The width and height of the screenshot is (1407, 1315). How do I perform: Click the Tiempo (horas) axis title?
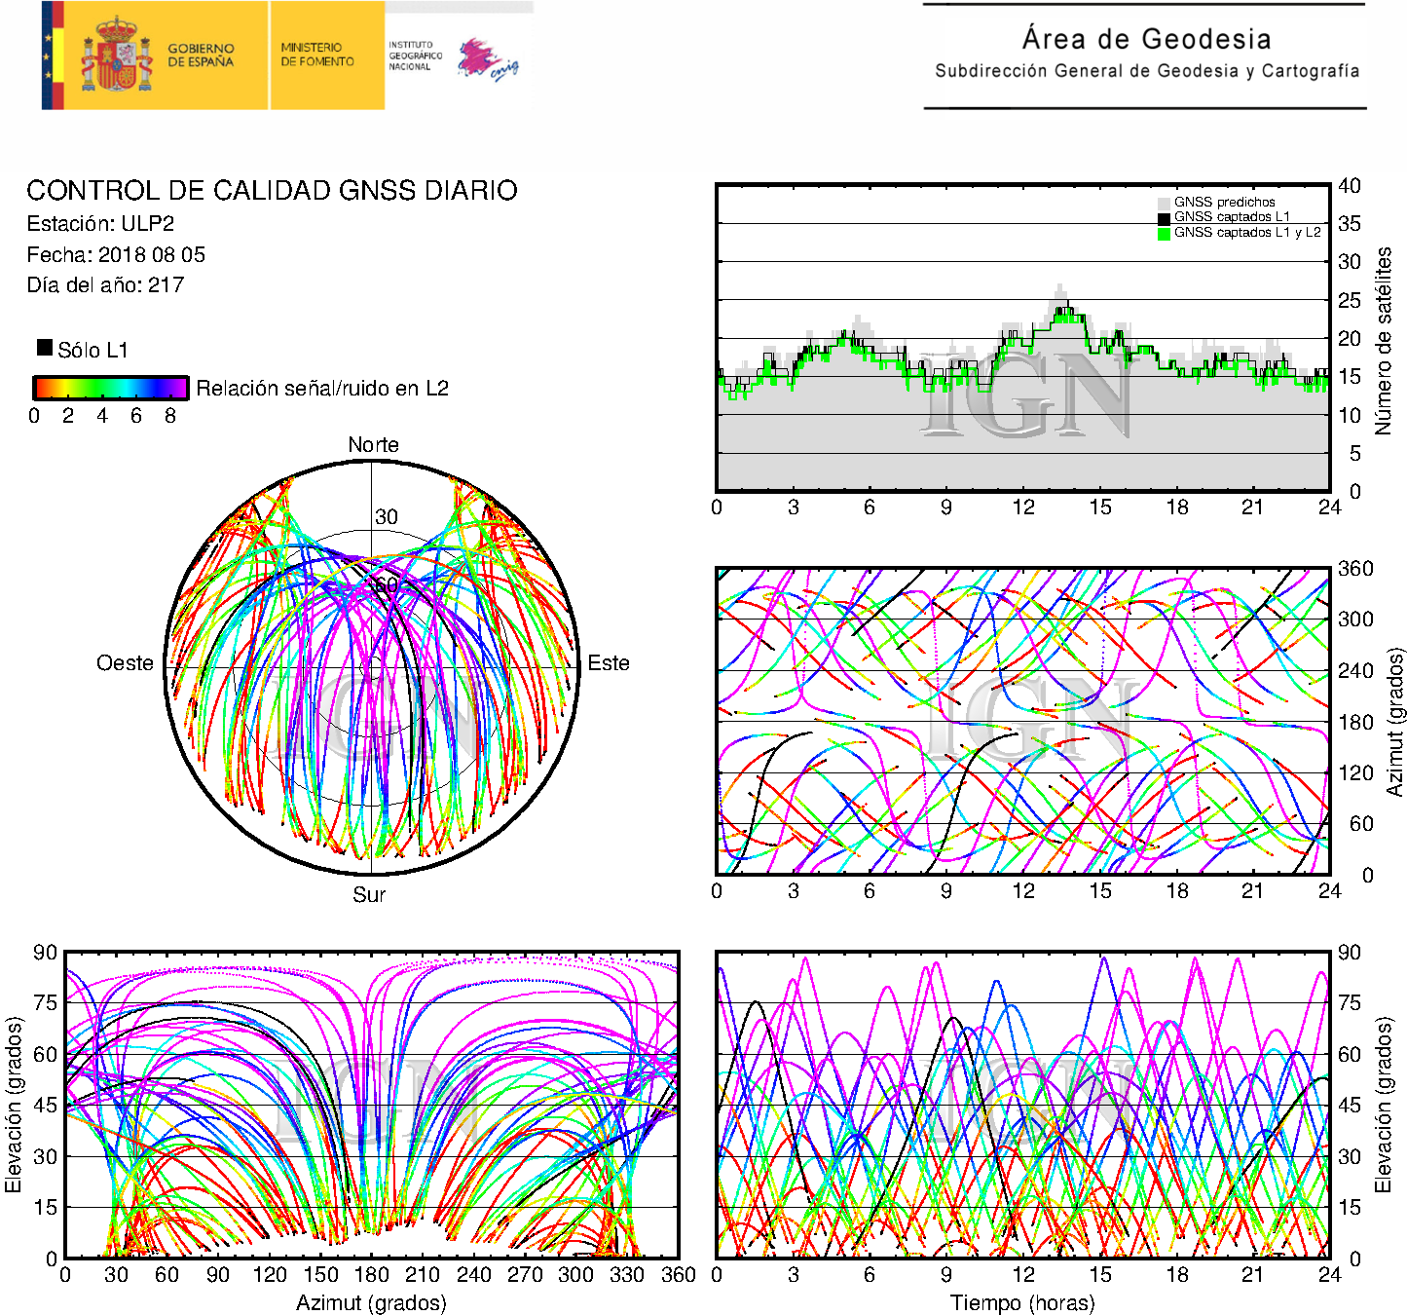pyautogui.click(x=1021, y=1302)
